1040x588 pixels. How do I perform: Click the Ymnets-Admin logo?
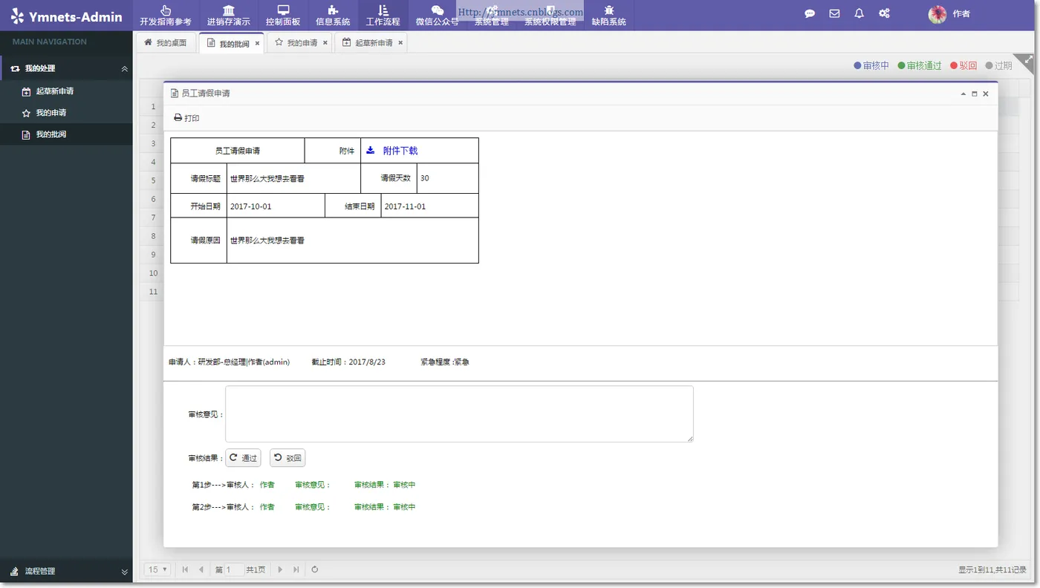66,16
